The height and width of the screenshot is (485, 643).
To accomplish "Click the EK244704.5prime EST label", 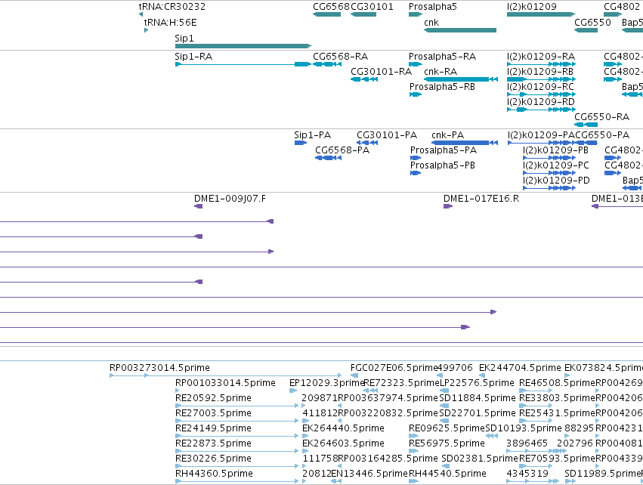I will pyautogui.click(x=520, y=368).
